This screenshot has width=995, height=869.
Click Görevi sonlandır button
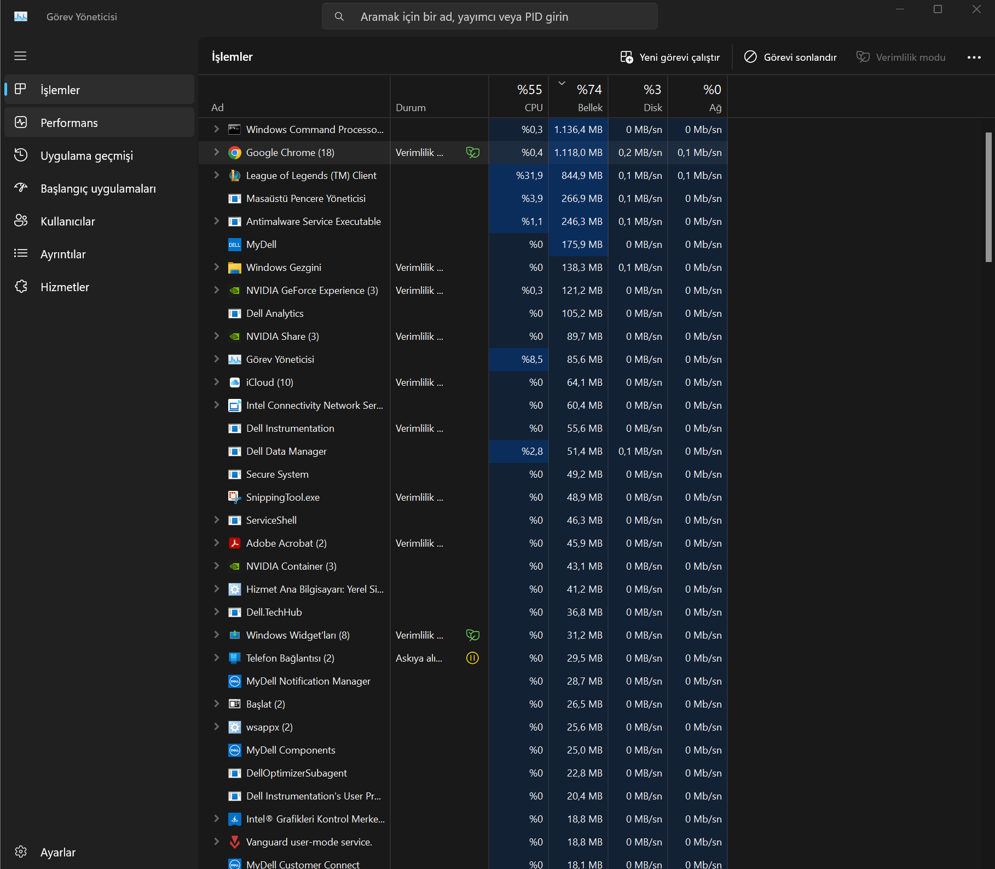pos(790,57)
